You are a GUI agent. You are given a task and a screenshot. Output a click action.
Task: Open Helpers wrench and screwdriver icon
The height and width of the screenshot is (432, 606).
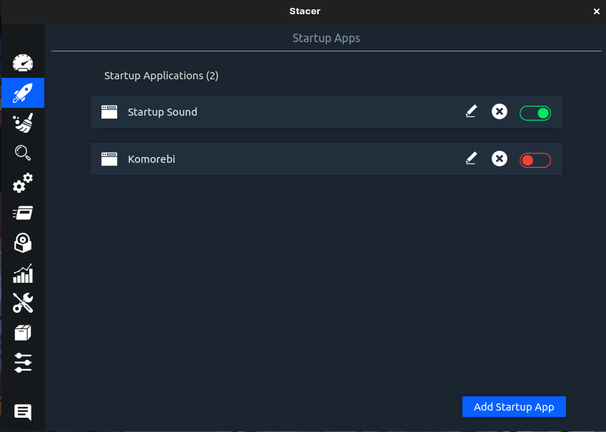[x=23, y=303]
